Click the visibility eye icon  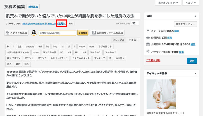tap(148, 38)
